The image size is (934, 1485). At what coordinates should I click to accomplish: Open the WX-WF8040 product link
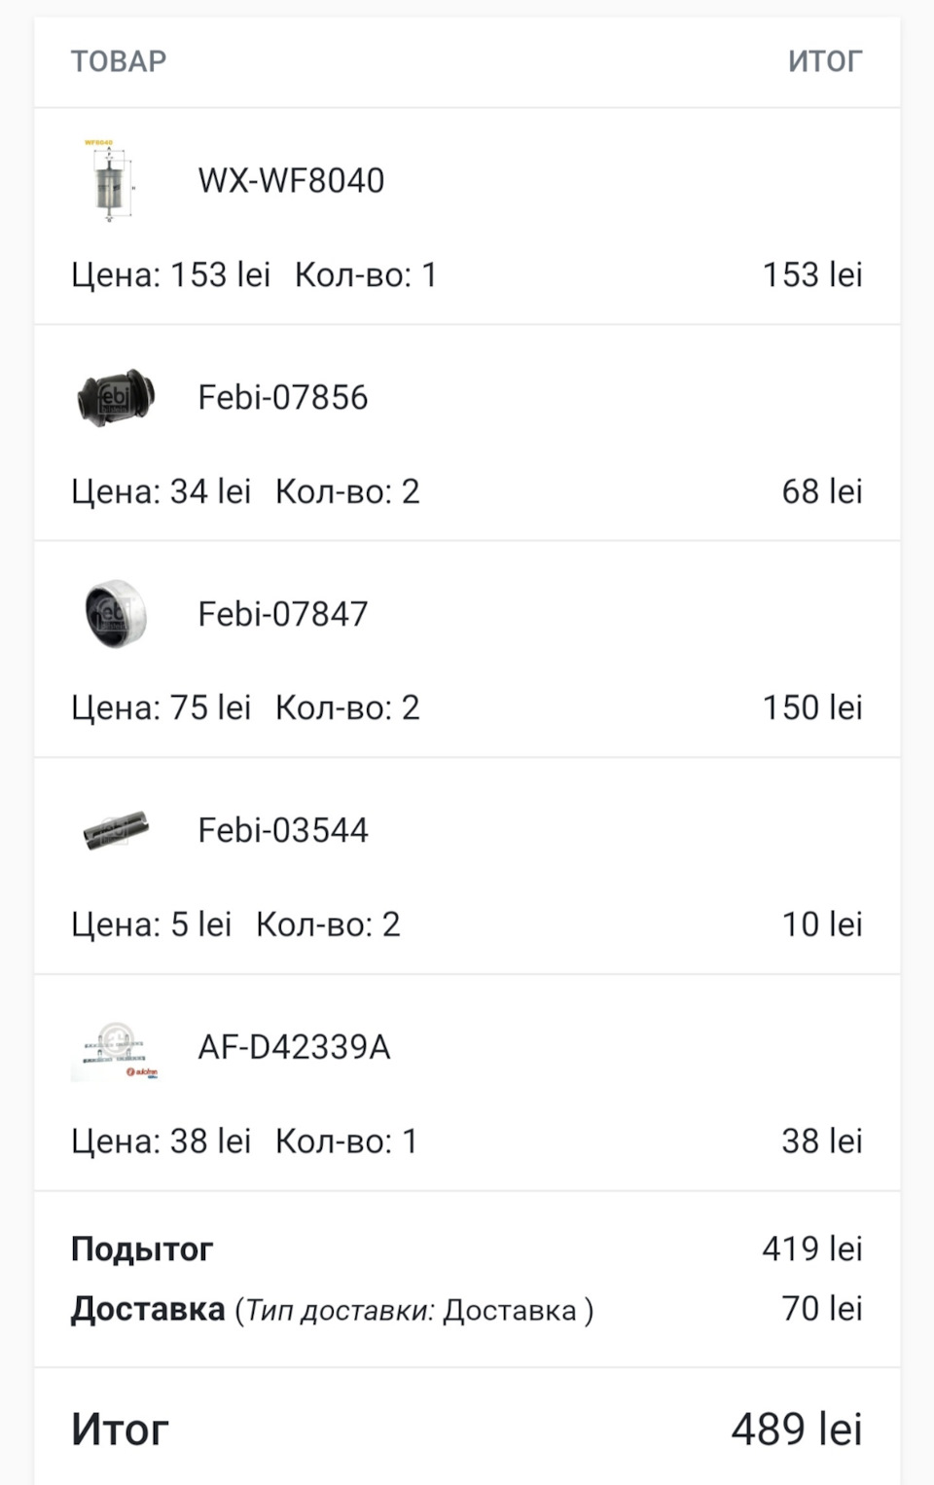click(x=291, y=181)
